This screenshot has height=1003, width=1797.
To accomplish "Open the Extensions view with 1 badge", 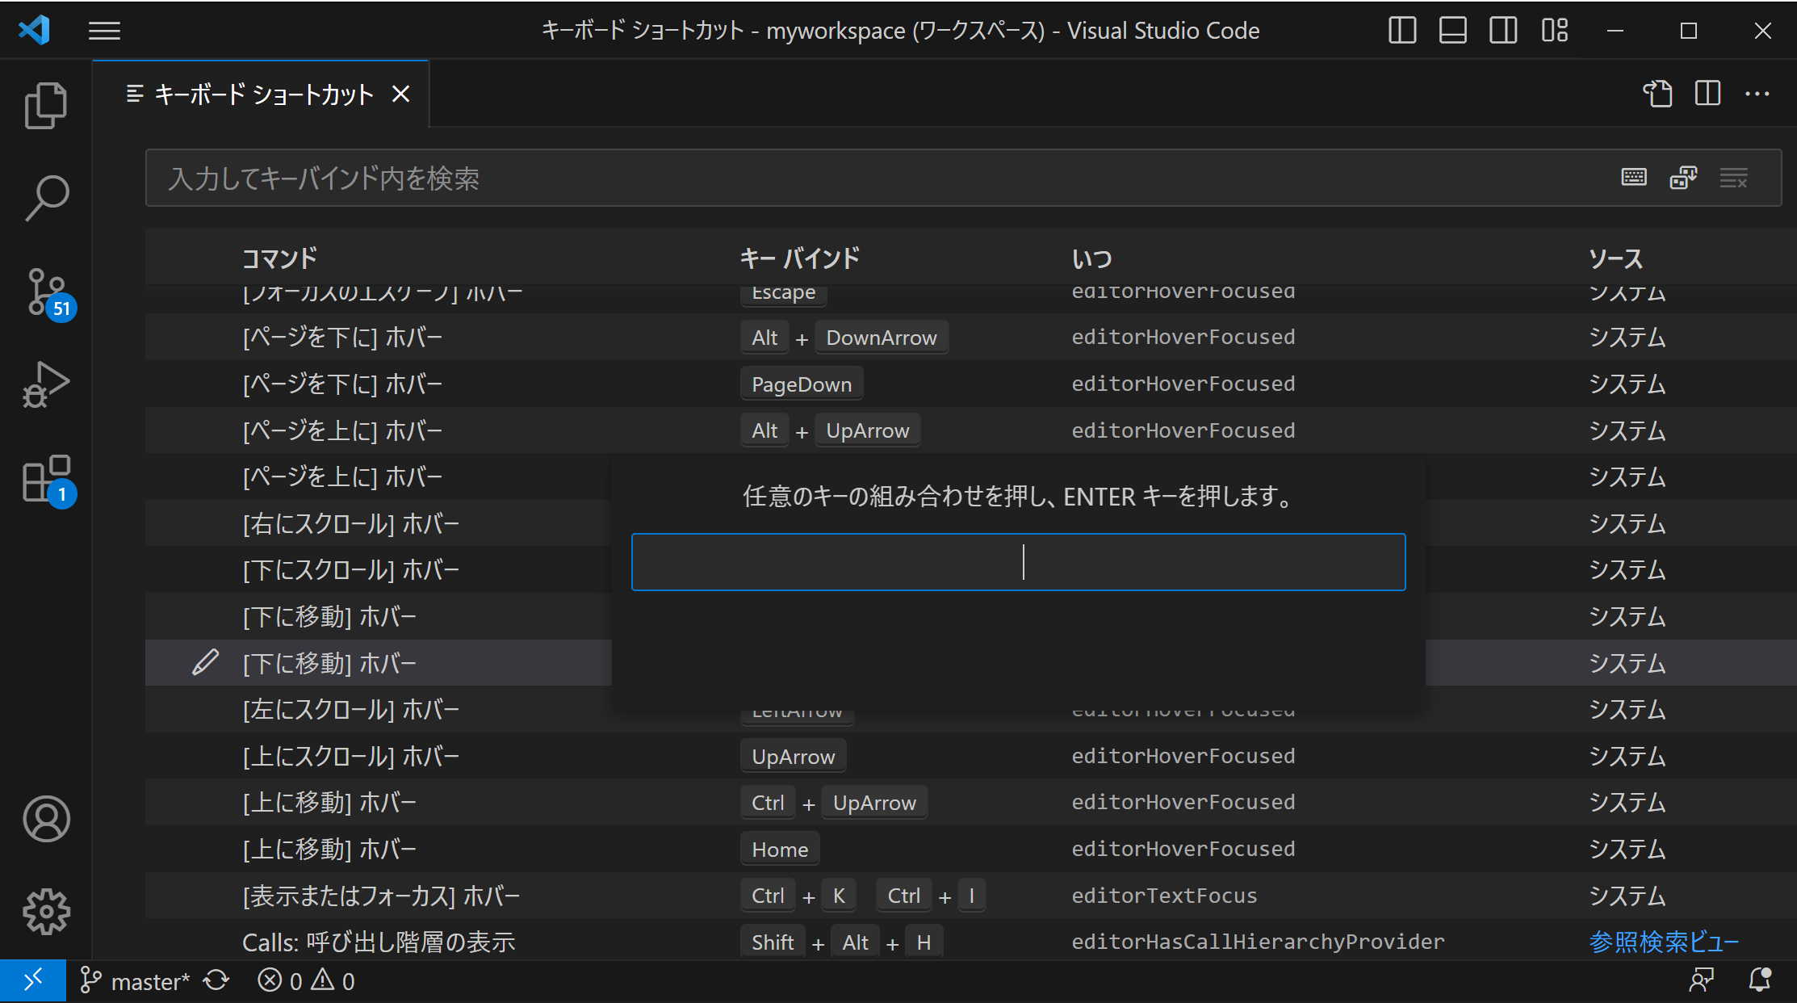I will tap(46, 480).
